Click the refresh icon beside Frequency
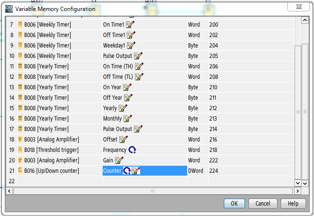The width and height of the screenshot is (314, 216). (133, 150)
